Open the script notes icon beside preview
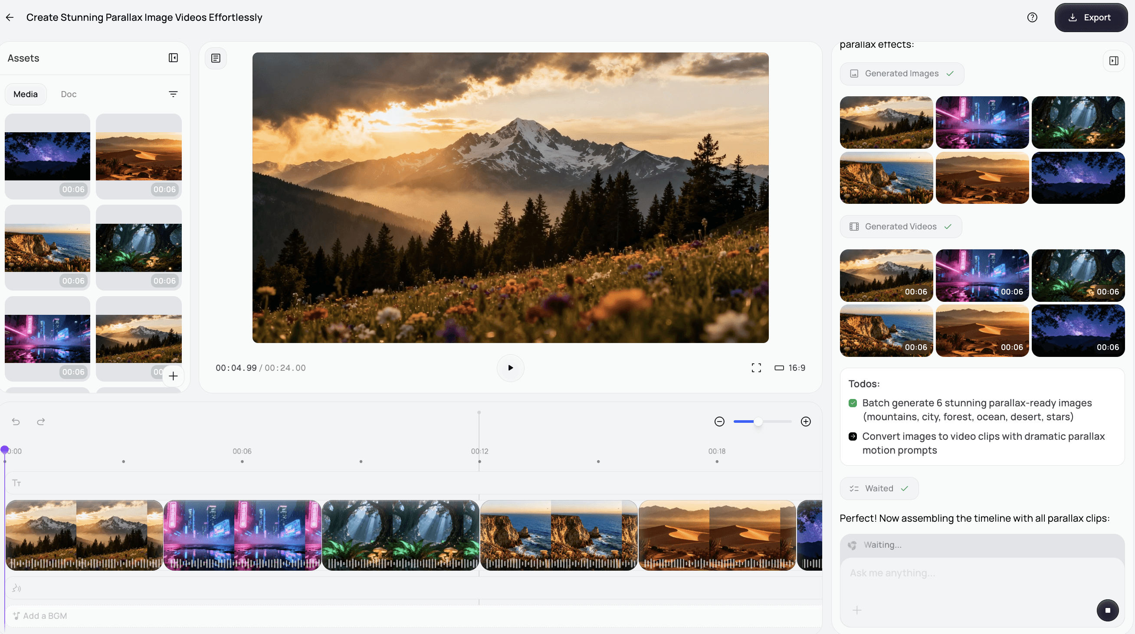Image resolution: width=1135 pixels, height=634 pixels. point(216,58)
